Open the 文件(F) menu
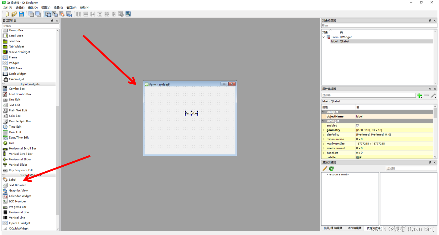The image size is (439, 235). [8, 7]
